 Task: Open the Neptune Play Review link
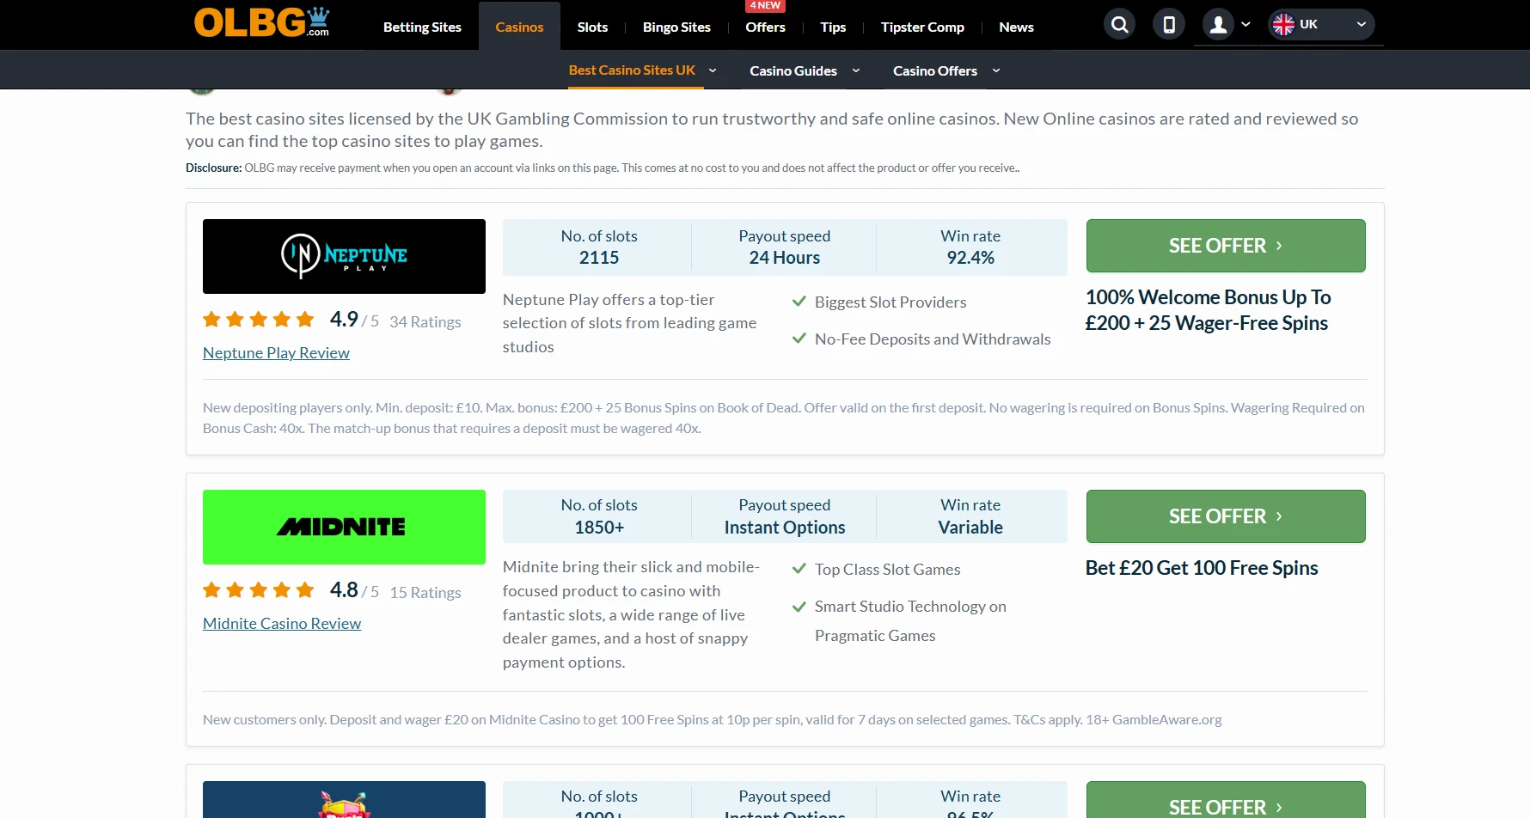pos(276,353)
